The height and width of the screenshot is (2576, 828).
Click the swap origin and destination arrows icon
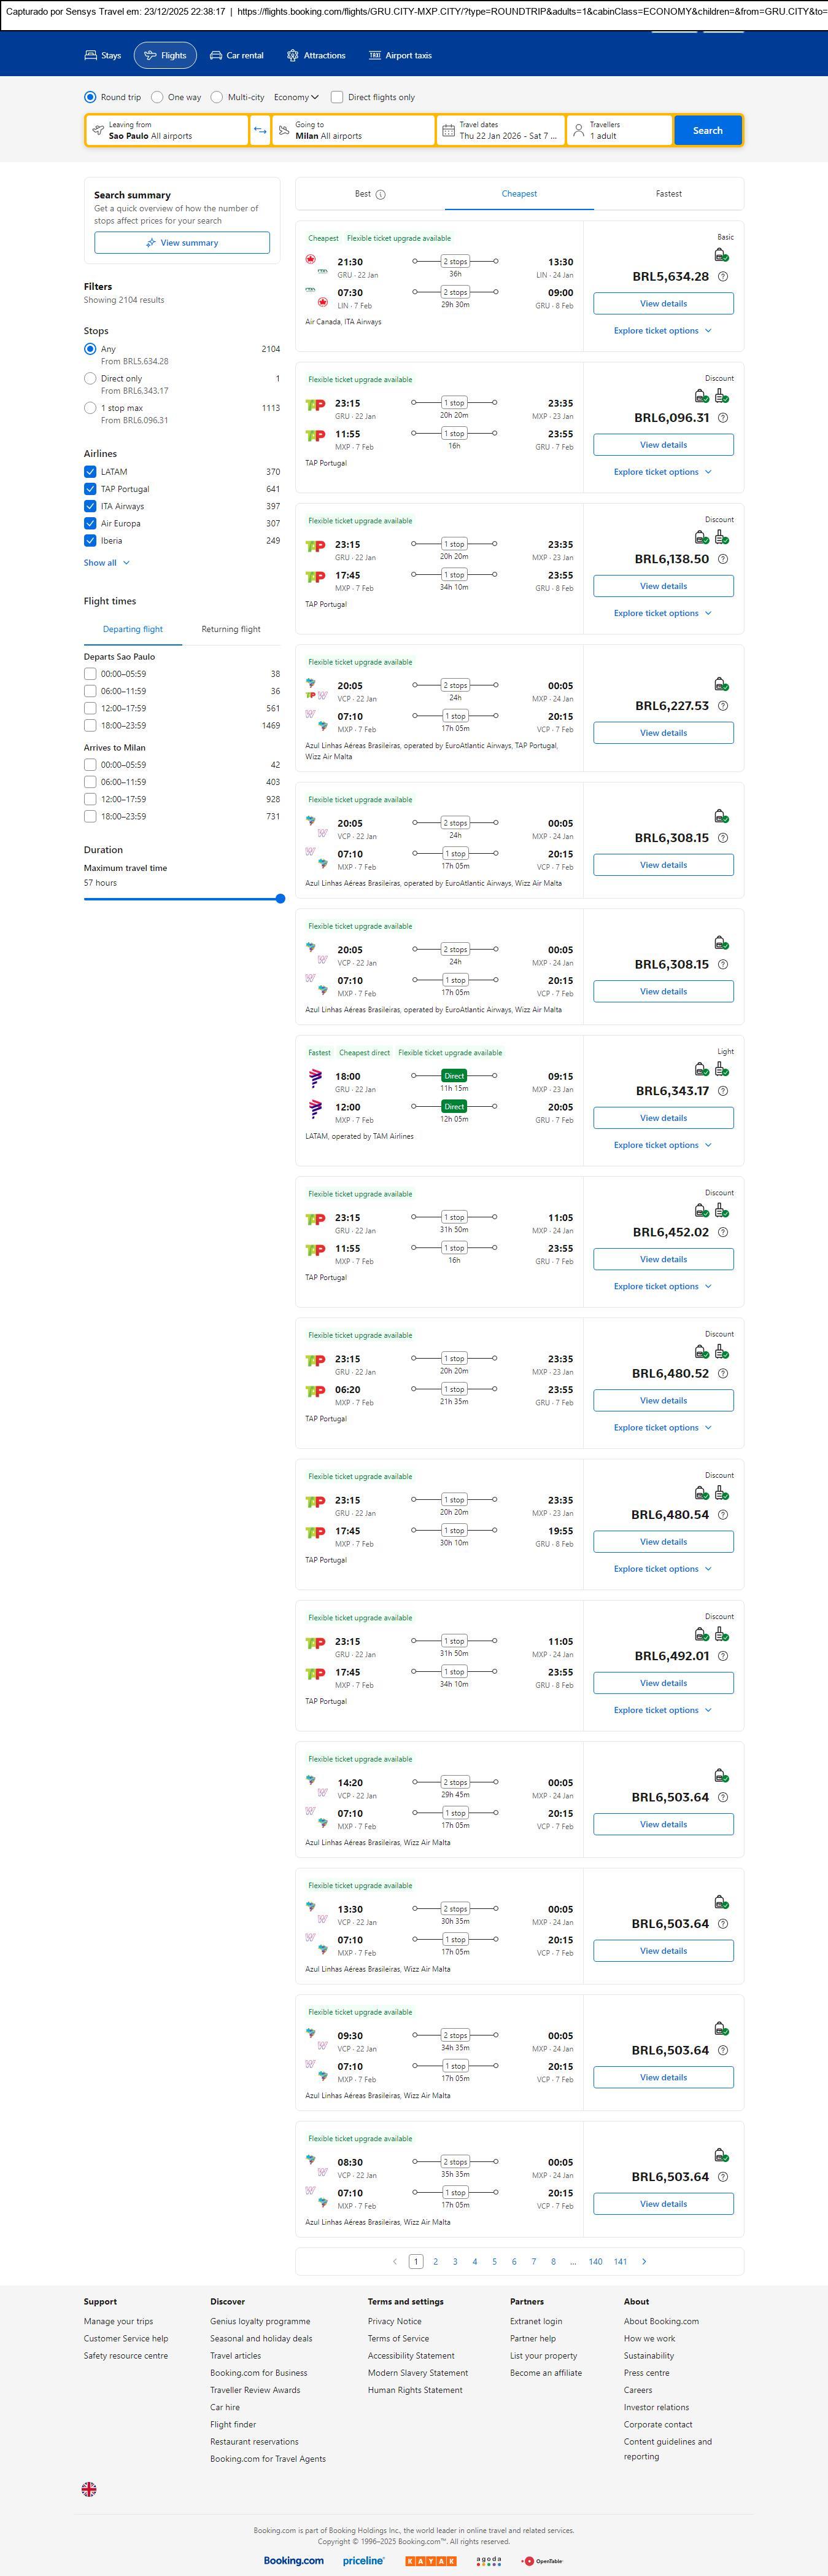coord(260,130)
